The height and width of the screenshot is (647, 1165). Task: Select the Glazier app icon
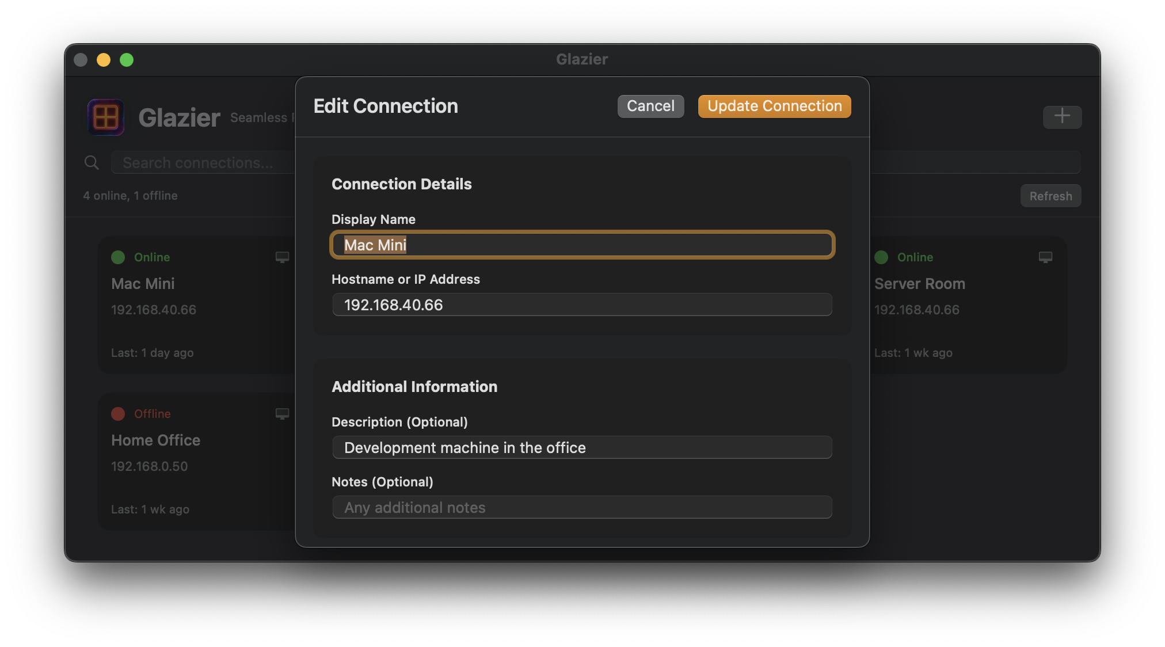[x=105, y=117]
